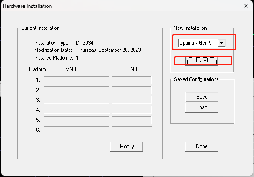Click the Install button
The height and width of the screenshot is (177, 254).
202,60
